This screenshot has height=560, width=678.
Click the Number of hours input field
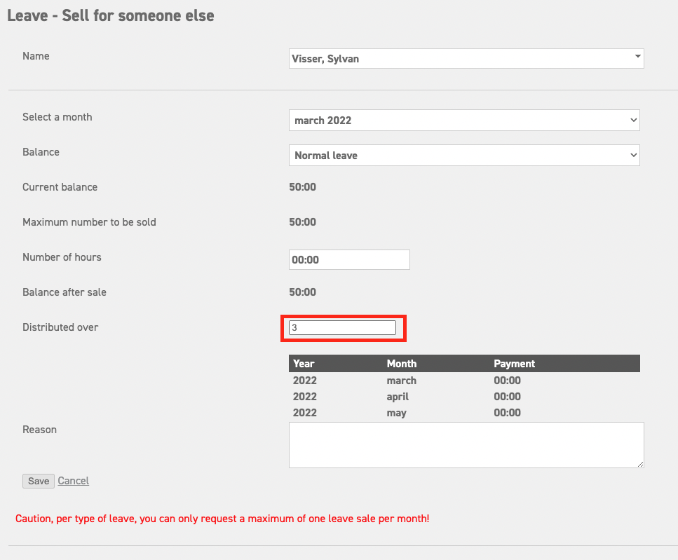pyautogui.click(x=349, y=259)
